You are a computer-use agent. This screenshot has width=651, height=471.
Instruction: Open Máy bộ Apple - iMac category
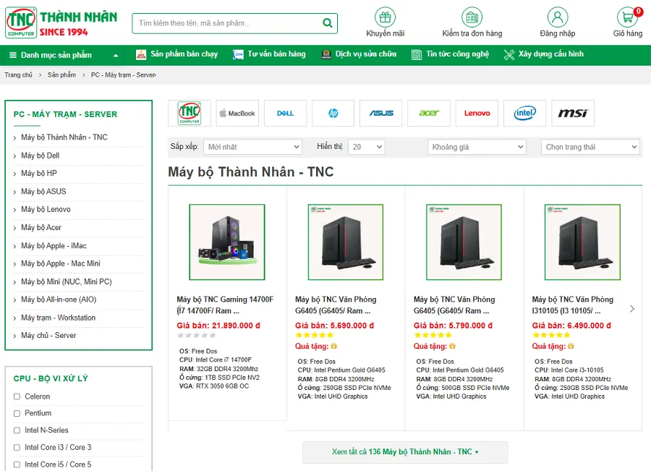coord(54,246)
